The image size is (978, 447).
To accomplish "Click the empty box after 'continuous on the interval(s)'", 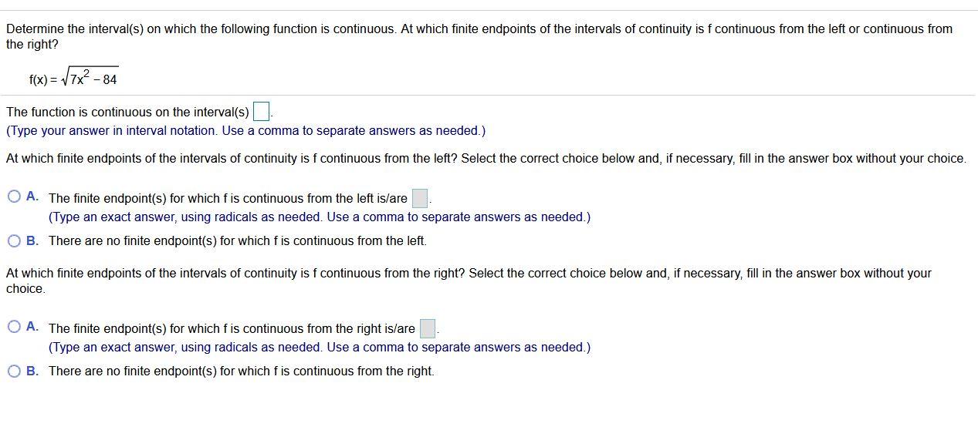I will (x=261, y=111).
